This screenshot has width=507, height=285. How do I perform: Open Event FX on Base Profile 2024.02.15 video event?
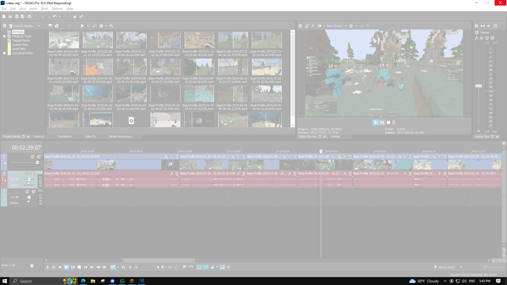[x=172, y=157]
